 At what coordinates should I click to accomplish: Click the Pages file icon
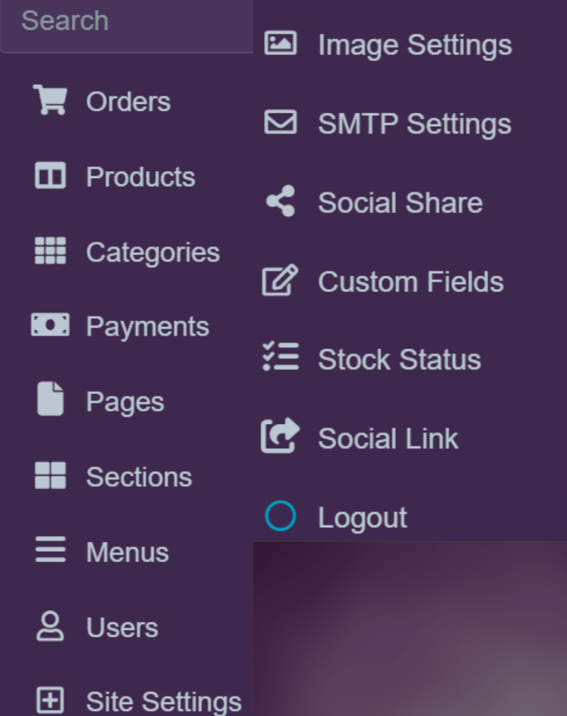(x=50, y=399)
